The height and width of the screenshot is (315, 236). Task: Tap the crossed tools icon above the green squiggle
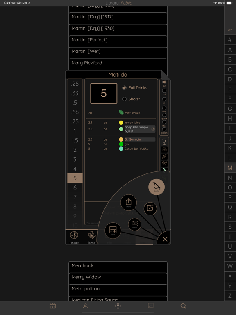164,163
